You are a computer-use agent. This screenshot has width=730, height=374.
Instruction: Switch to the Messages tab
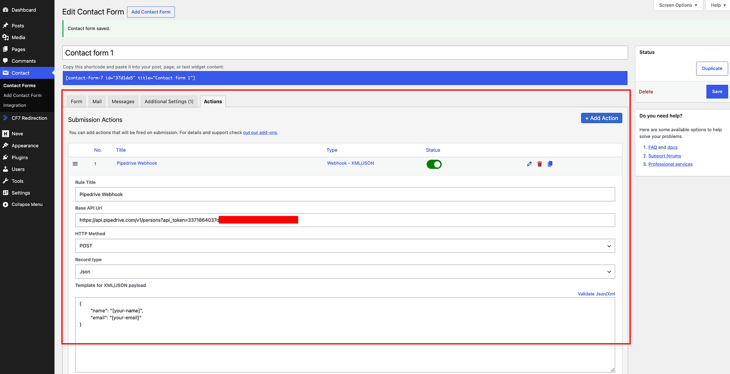(123, 101)
